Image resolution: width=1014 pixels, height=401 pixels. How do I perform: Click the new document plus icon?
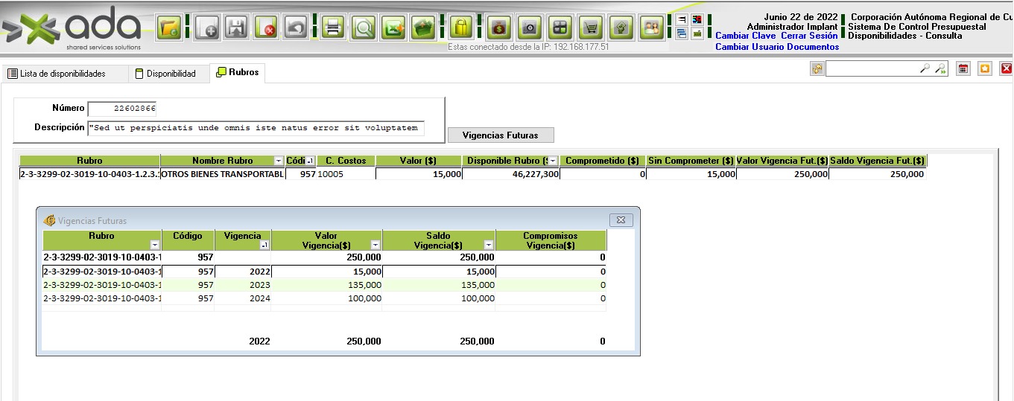[x=206, y=28]
